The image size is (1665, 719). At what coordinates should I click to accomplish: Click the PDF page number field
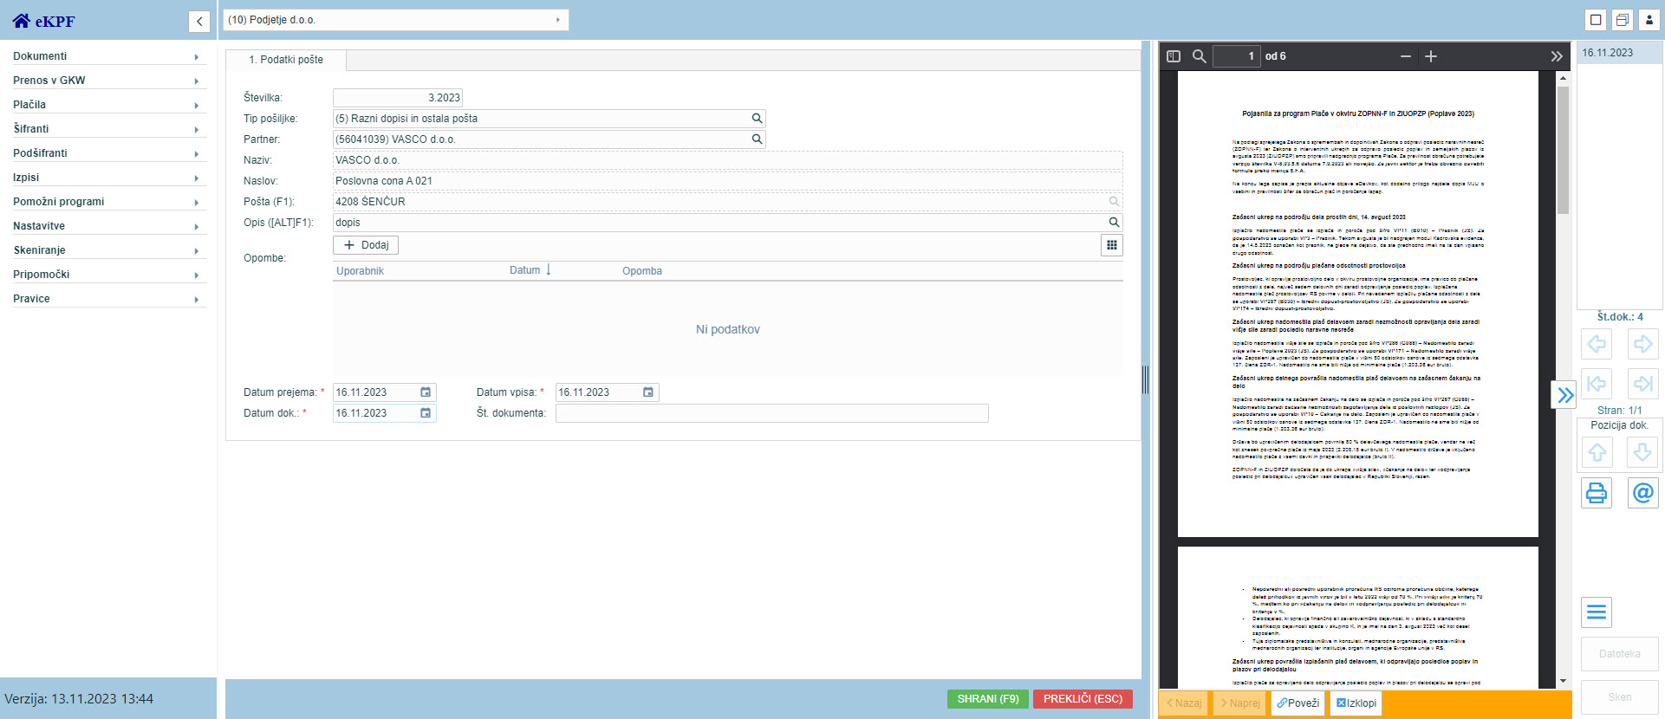[1236, 56]
